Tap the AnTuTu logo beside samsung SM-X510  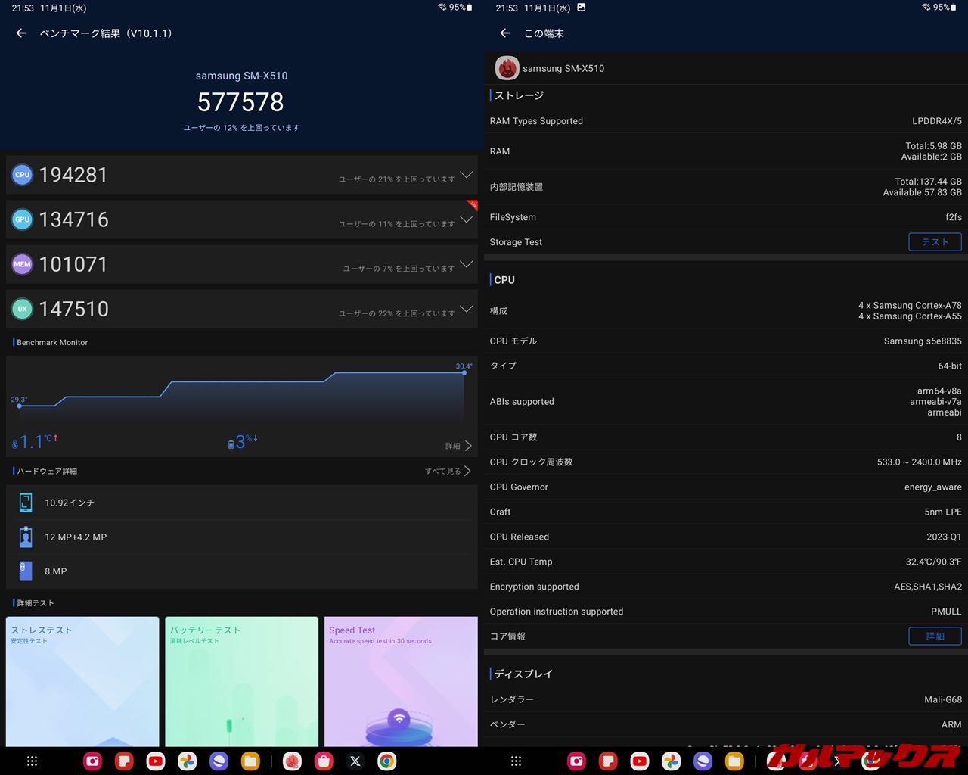click(x=507, y=68)
